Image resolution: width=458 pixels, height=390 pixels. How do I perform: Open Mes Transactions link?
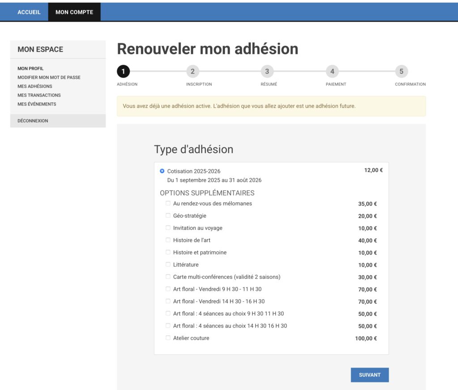39,95
